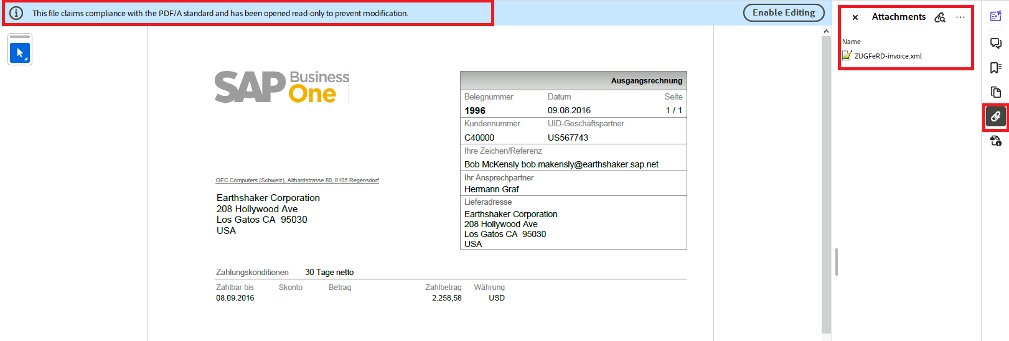Select the ZUGFeRD-invoice.xml attachment name
Image resolution: width=1009 pixels, height=341 pixels.
pyautogui.click(x=888, y=56)
